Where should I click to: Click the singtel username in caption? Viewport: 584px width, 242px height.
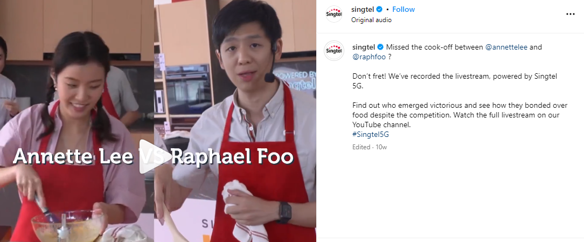(x=364, y=47)
